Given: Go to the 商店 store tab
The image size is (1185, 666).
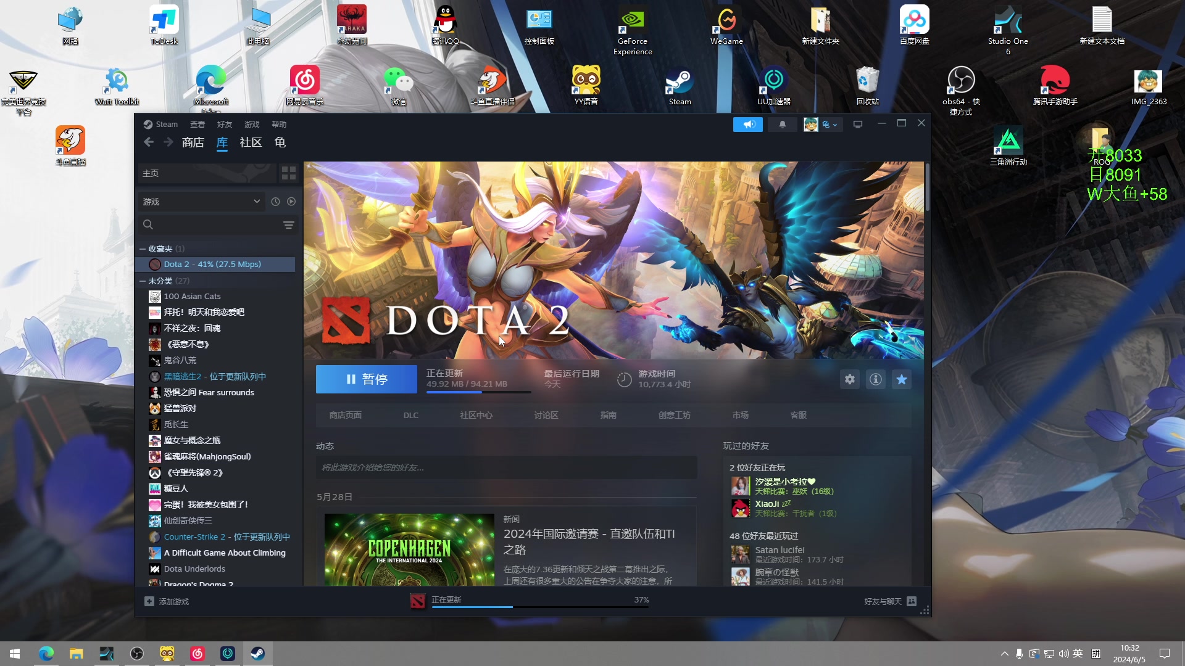Looking at the screenshot, I should point(193,142).
